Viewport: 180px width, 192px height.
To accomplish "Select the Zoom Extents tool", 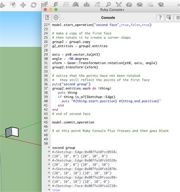I will [118, 5].
